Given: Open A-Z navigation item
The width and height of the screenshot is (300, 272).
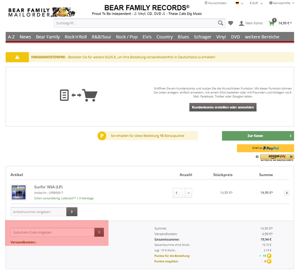Looking at the screenshot, I should (11, 37).
